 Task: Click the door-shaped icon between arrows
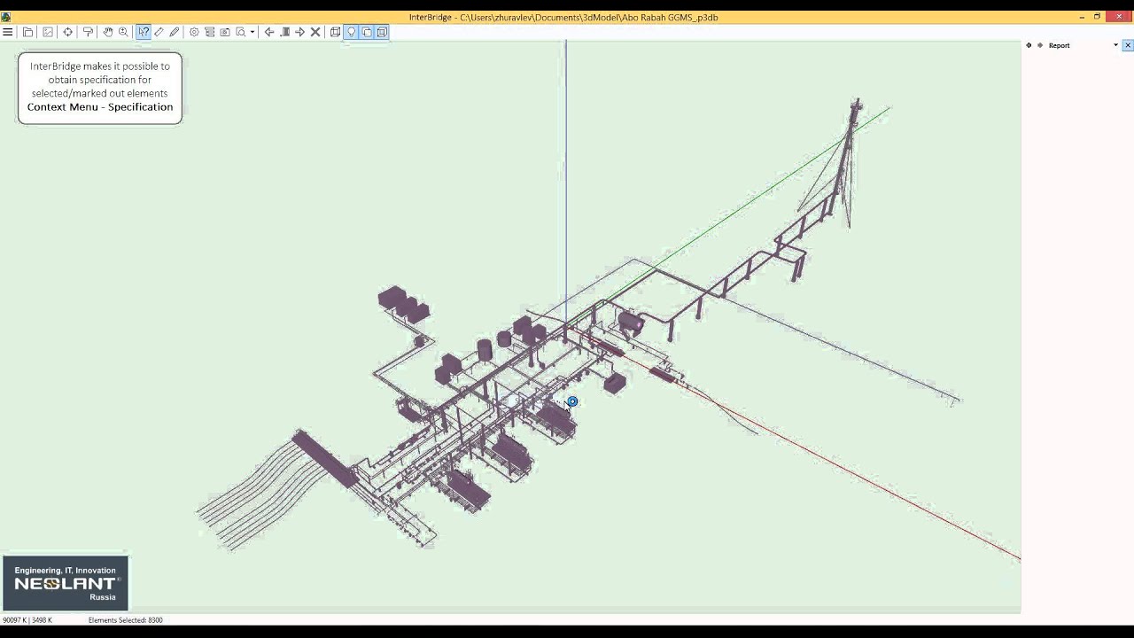tap(284, 32)
